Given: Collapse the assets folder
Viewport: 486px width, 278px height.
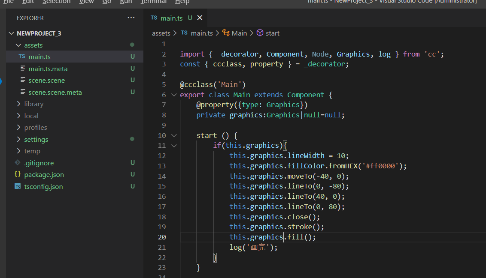Looking at the screenshot, I should coord(18,45).
